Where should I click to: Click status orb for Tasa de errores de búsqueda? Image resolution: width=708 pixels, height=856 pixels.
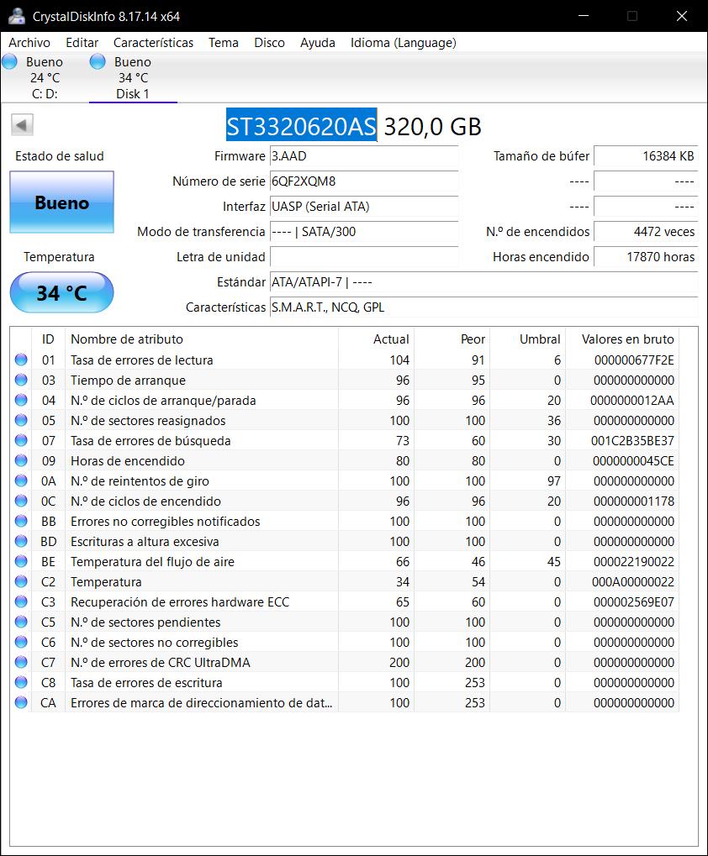click(21, 440)
